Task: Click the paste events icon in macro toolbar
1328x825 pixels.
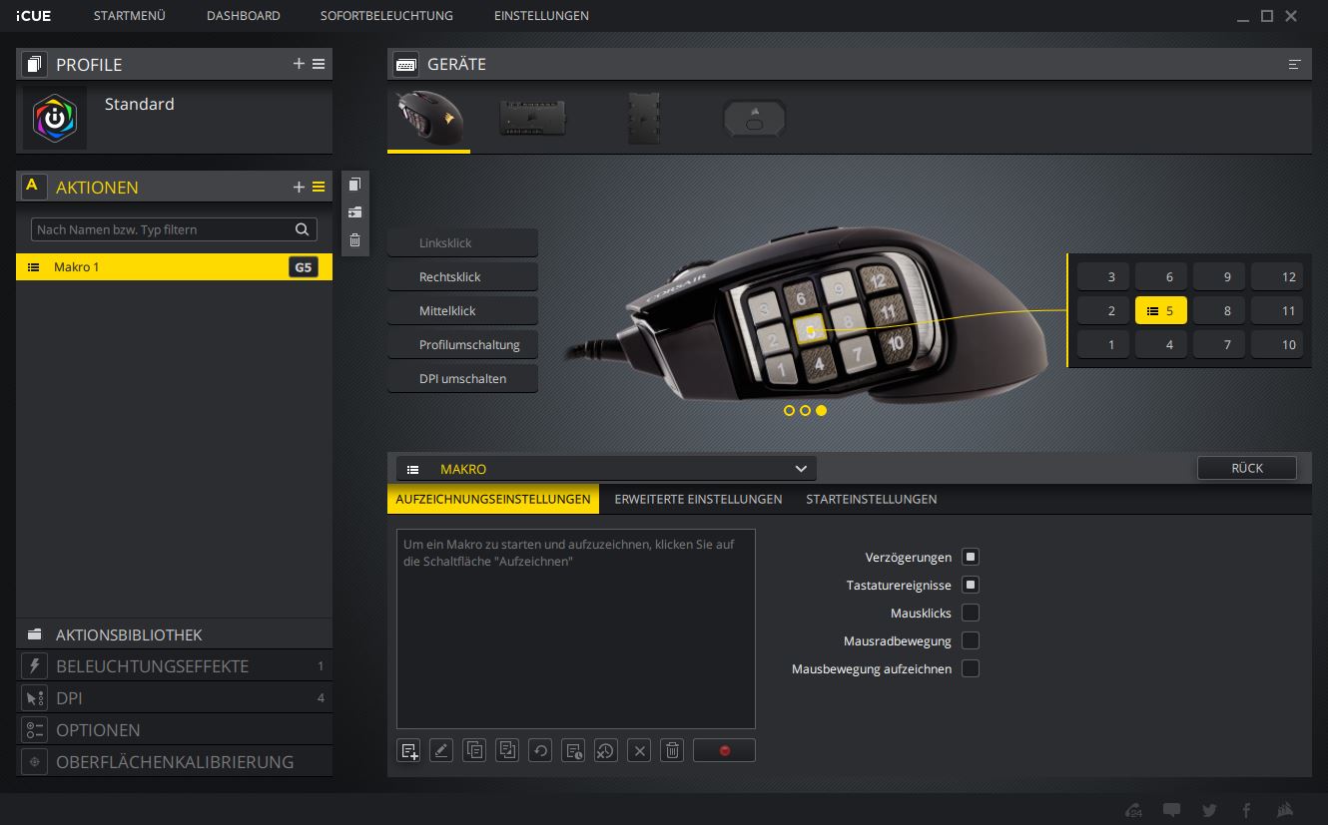Action: click(507, 751)
